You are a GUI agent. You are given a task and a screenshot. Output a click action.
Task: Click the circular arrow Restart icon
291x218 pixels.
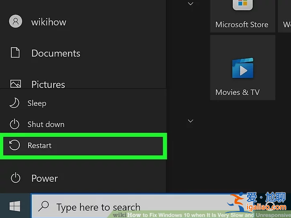coord(15,145)
